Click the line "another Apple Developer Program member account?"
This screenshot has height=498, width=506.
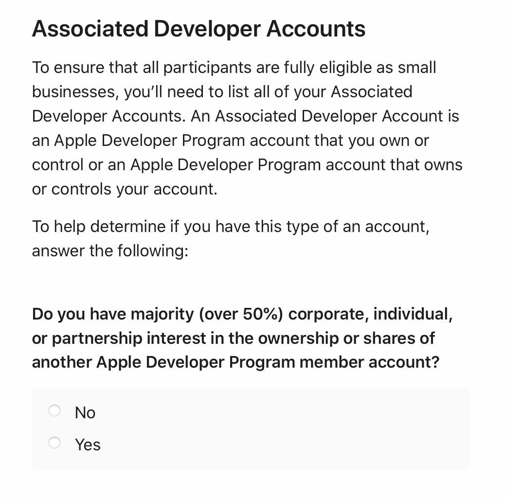pyautogui.click(x=235, y=362)
